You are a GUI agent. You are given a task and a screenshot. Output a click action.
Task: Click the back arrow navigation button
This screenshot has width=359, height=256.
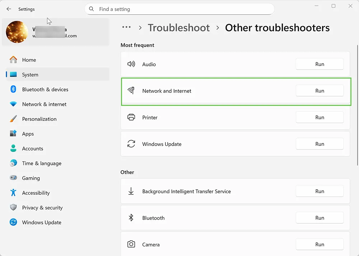click(x=9, y=9)
